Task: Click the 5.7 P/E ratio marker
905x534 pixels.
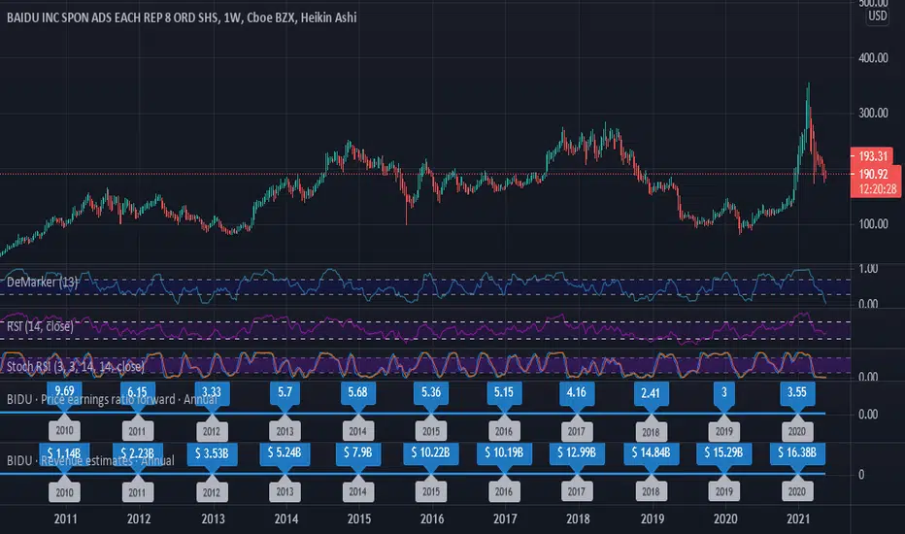Action: coord(285,392)
